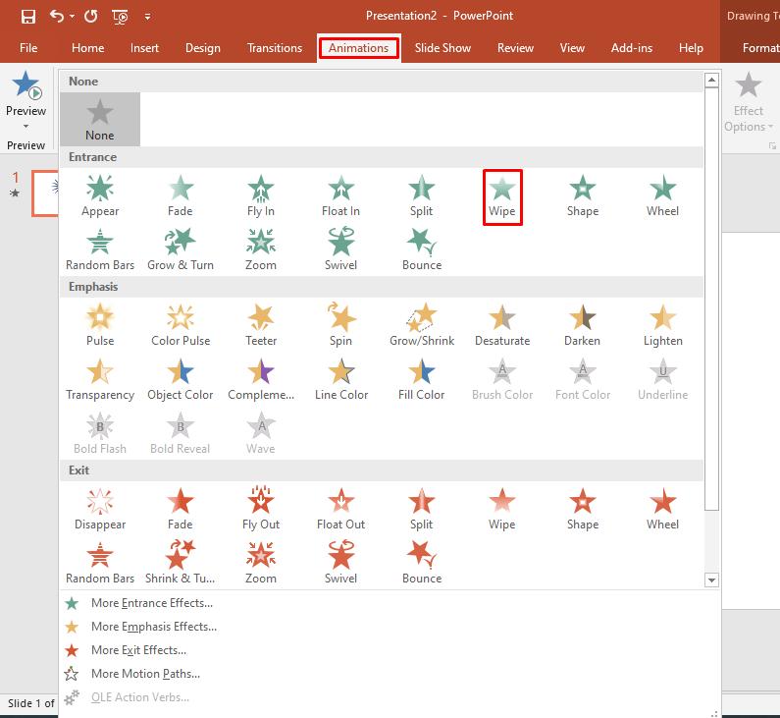The width and height of the screenshot is (780, 718).
Task: Select Object Color emphasis effect
Action: [181, 380]
